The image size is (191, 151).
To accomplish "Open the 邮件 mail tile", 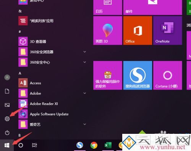I will (153, 7).
